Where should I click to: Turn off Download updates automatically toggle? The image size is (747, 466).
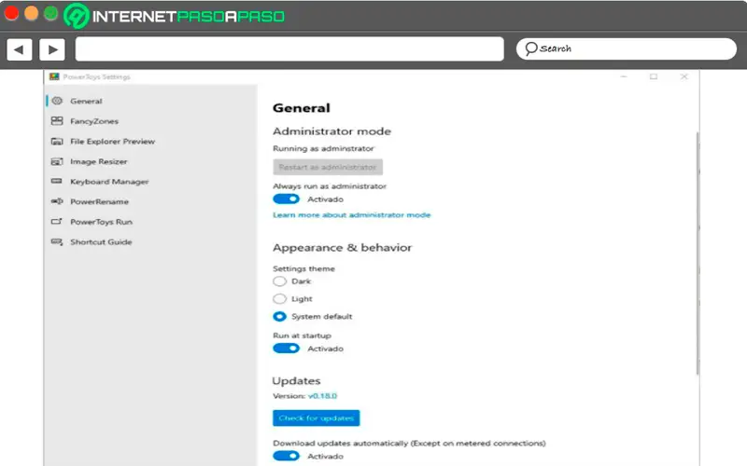click(x=286, y=457)
